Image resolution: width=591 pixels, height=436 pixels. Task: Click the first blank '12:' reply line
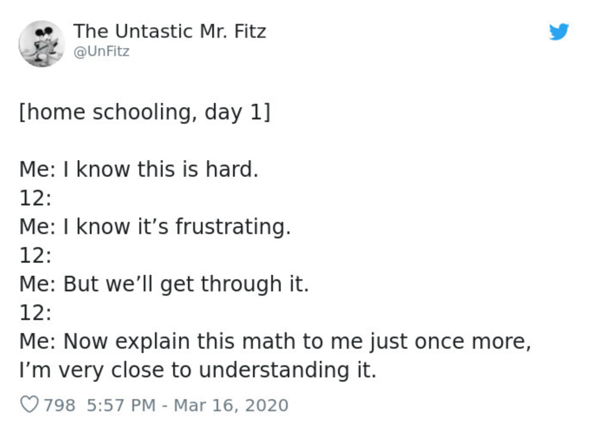point(36,198)
